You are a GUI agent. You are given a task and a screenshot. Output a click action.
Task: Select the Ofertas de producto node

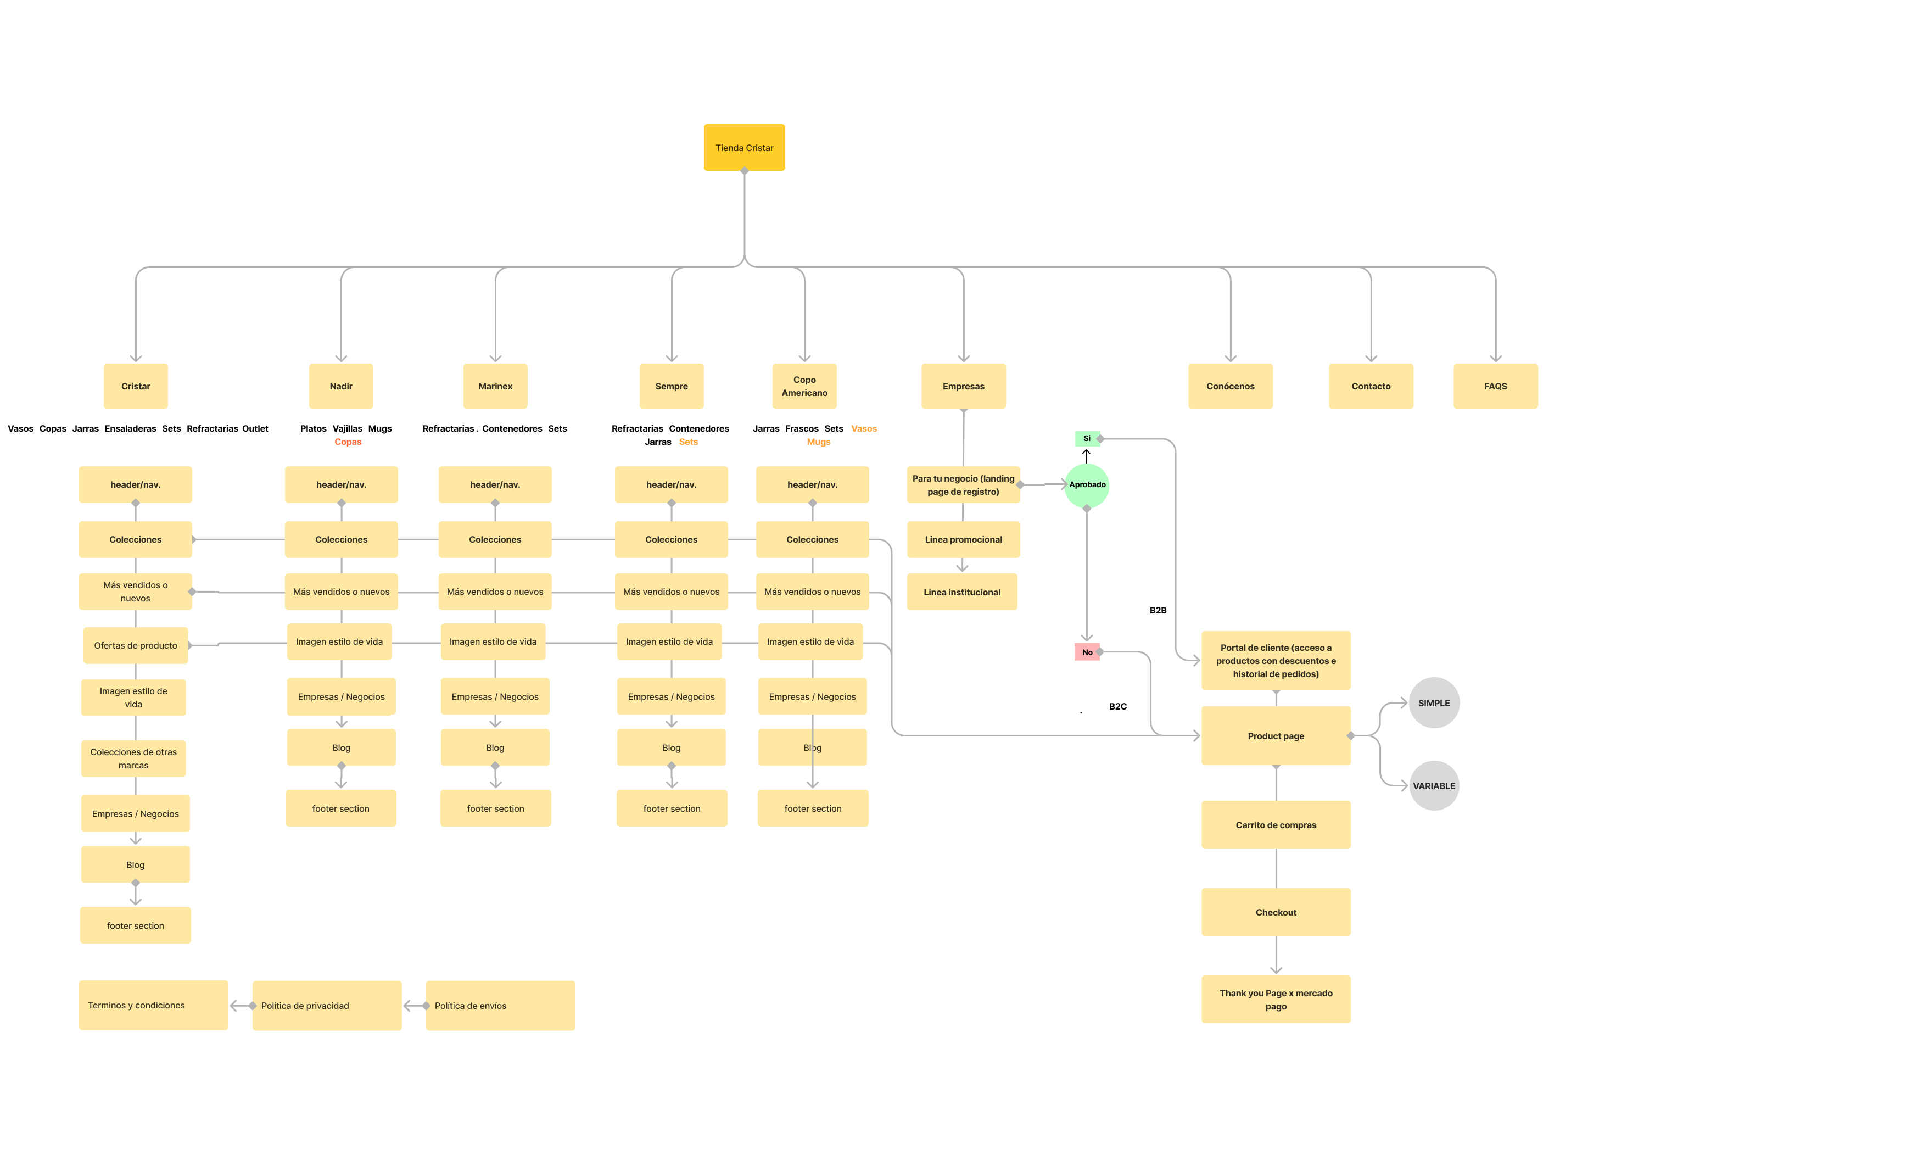pyautogui.click(x=136, y=645)
